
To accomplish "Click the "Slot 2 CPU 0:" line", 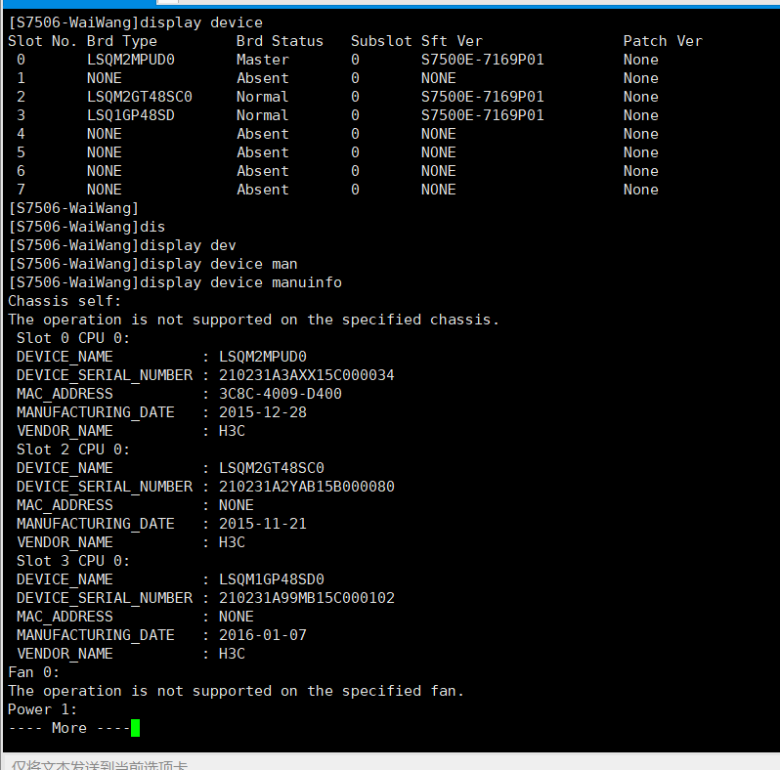I will click(x=72, y=449).
